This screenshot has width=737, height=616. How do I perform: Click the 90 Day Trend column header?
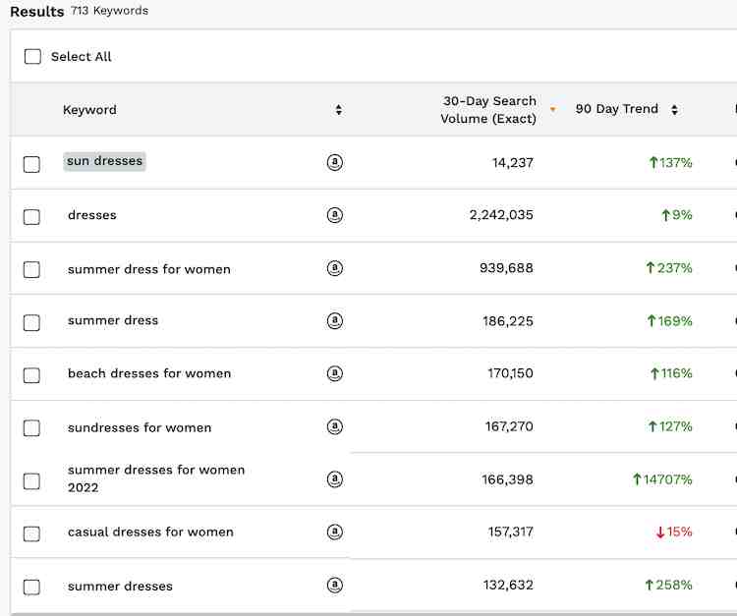[617, 109]
